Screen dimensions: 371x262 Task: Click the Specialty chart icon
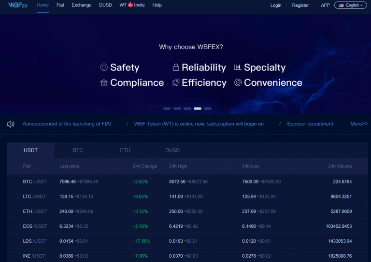pyautogui.click(x=238, y=67)
